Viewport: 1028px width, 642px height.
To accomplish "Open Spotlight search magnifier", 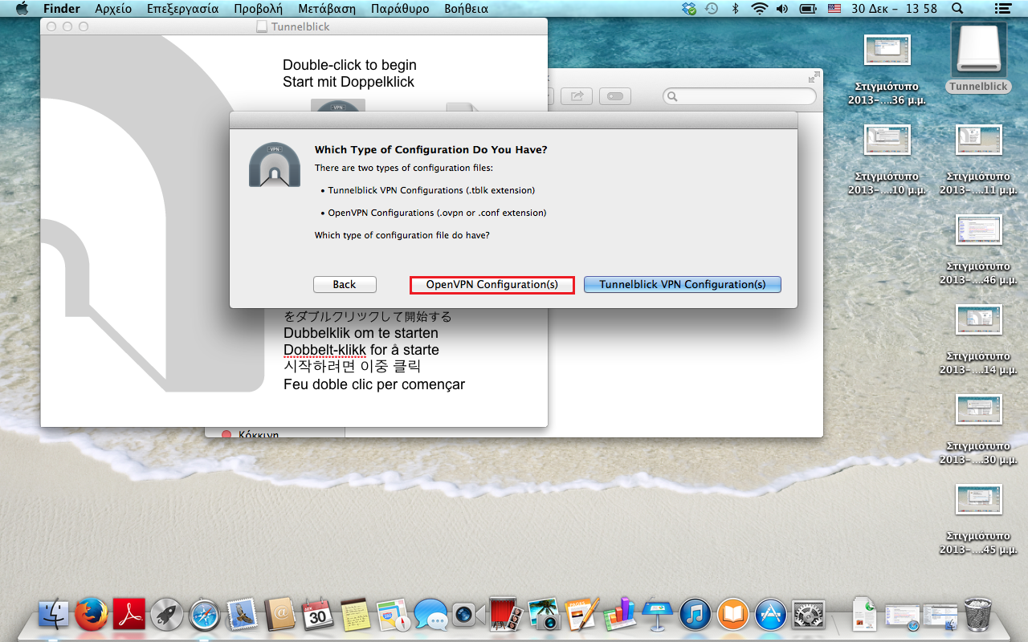I will [957, 9].
